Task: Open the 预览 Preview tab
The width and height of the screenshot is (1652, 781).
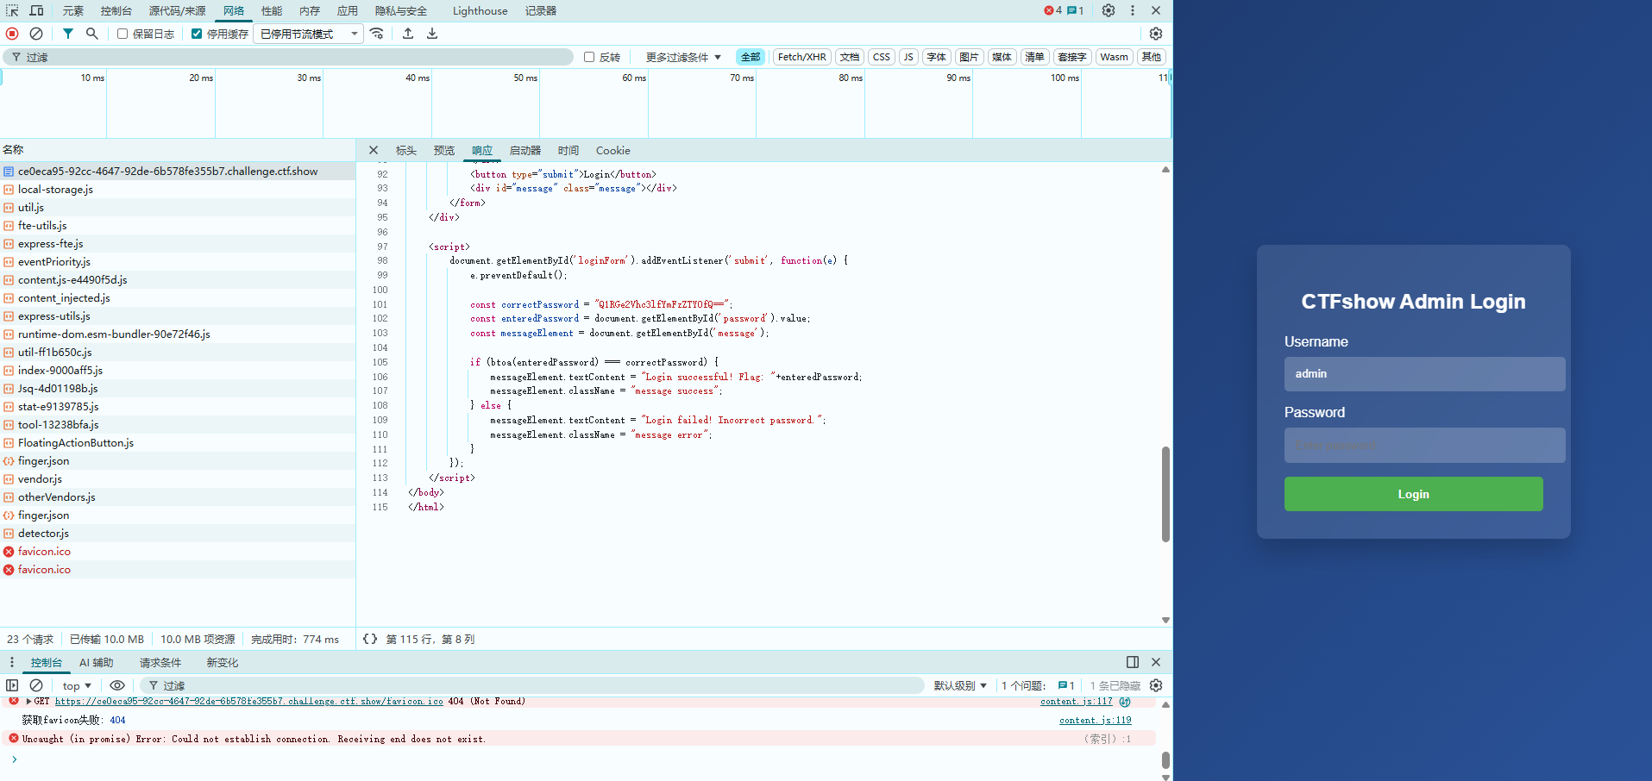Action: pos(444,150)
